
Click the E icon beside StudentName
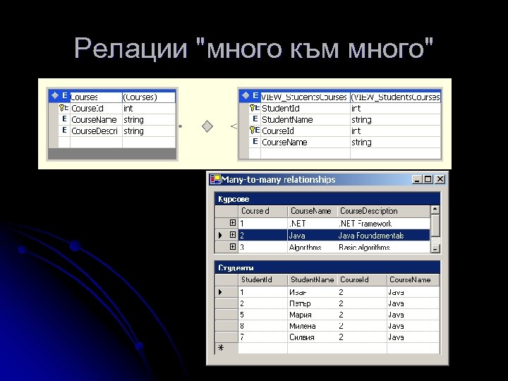point(255,119)
